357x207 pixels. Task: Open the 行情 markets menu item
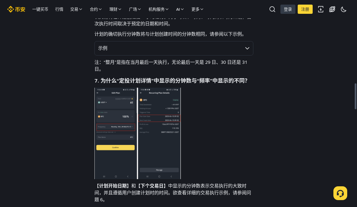59,9
